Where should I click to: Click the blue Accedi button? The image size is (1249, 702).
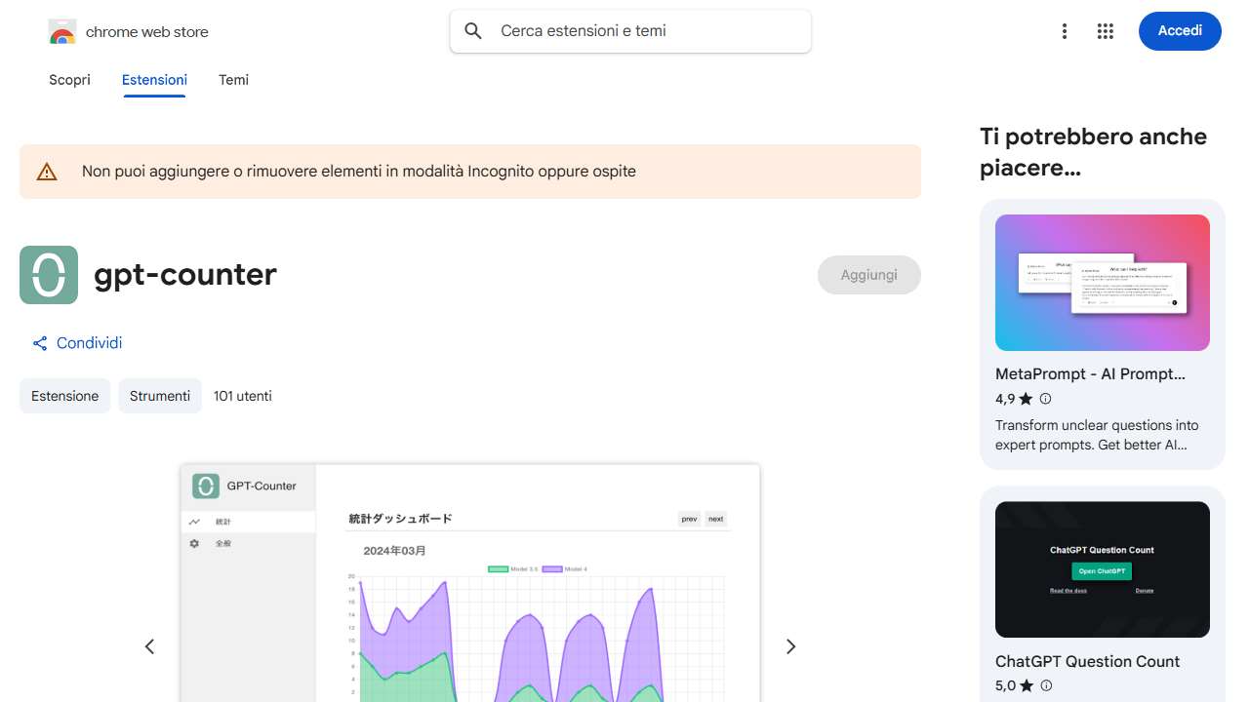pyautogui.click(x=1180, y=31)
